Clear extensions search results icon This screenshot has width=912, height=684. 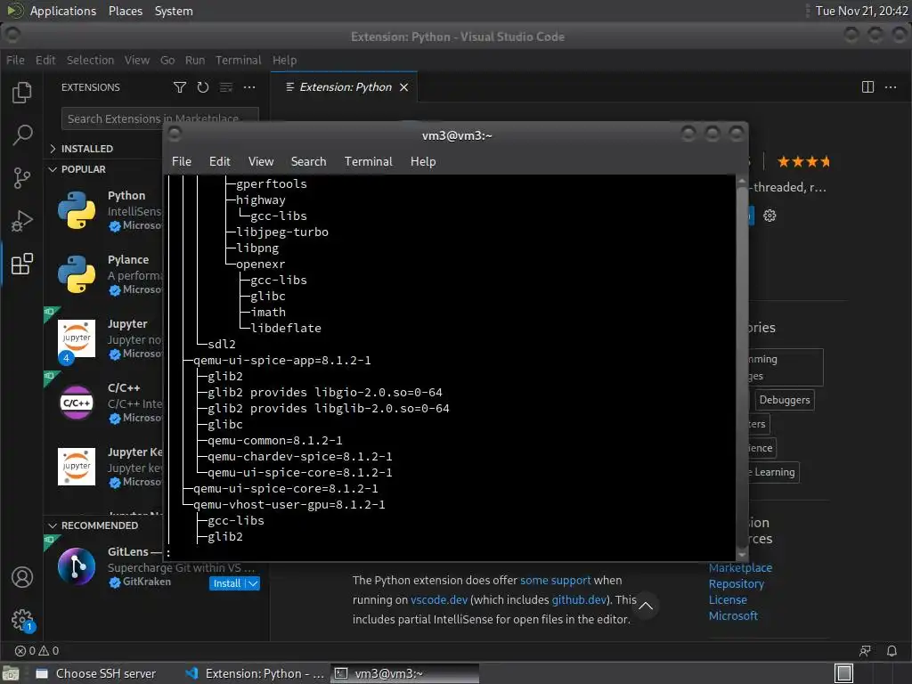(225, 87)
